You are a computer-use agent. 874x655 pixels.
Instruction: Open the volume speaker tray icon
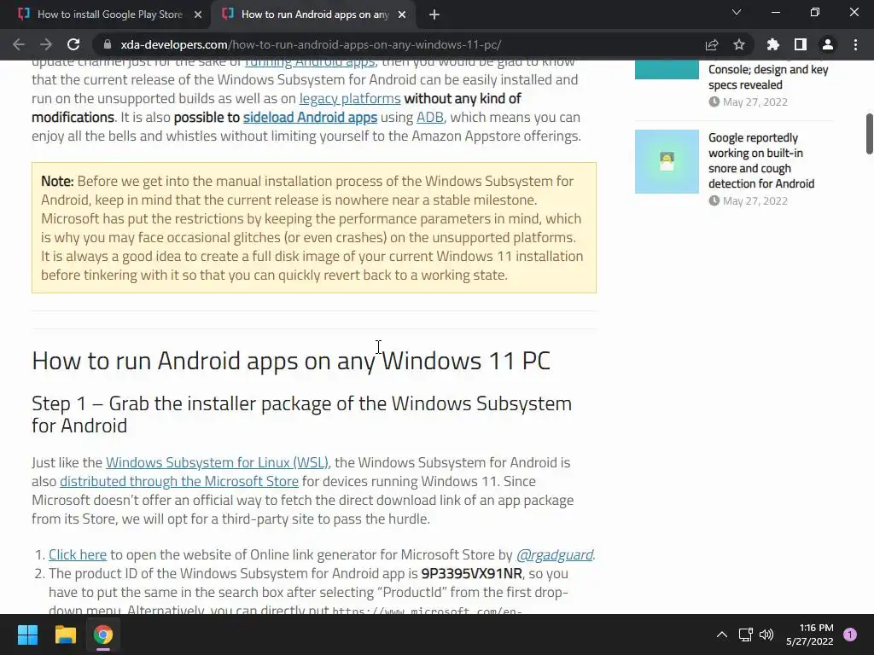[766, 635]
